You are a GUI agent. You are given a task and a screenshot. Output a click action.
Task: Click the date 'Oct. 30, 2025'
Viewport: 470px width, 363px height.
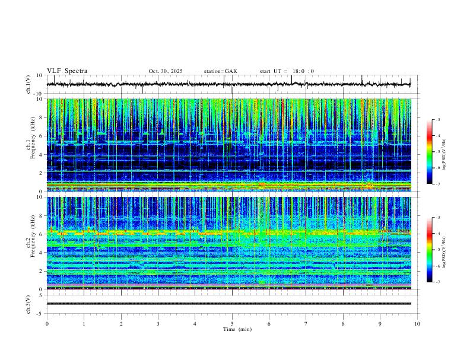pyautogui.click(x=166, y=71)
